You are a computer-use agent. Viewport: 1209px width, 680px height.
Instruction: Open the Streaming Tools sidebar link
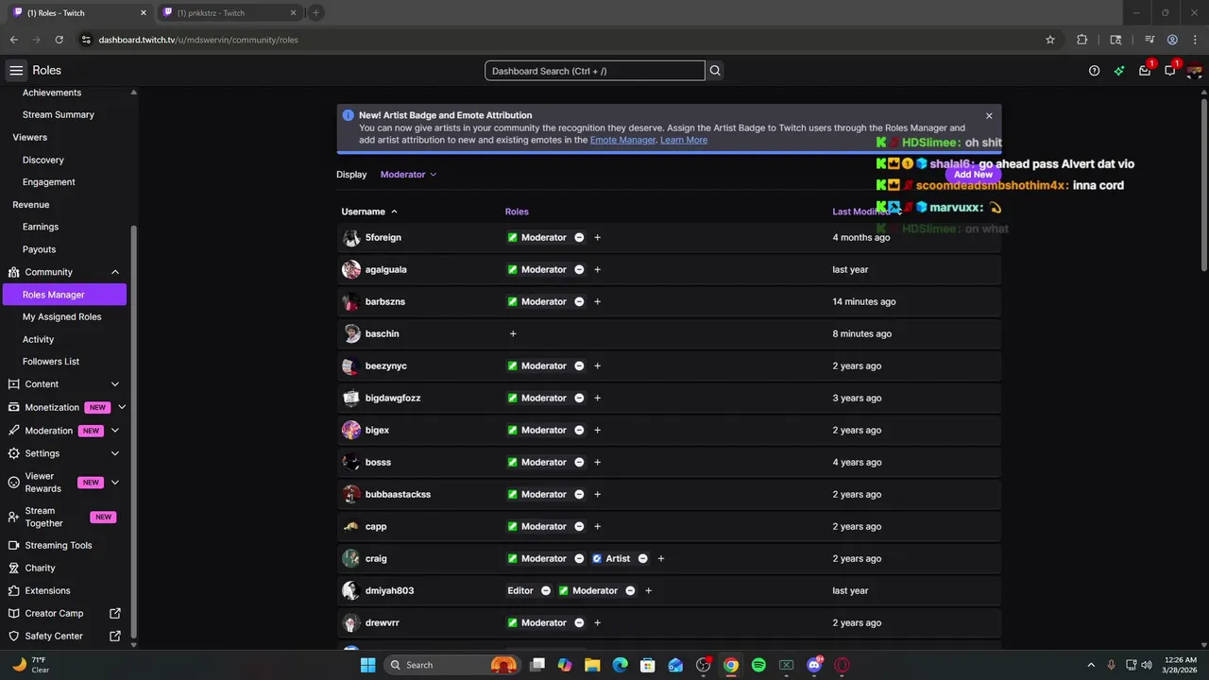point(59,546)
